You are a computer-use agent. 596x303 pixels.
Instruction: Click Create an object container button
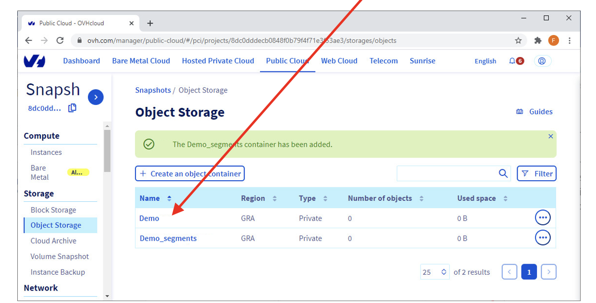click(x=190, y=174)
